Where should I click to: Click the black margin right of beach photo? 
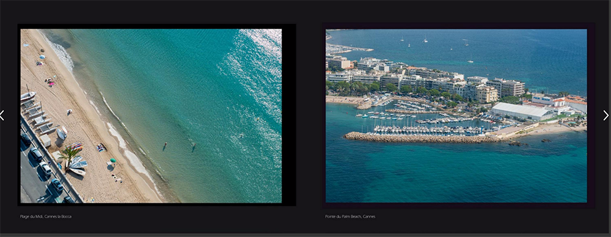point(288,116)
